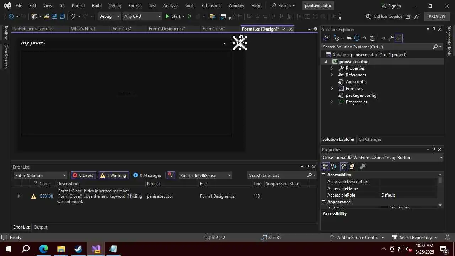This screenshot has height=256, width=455.
Task: Toggle the 0 Messages filter
Action: click(147, 175)
